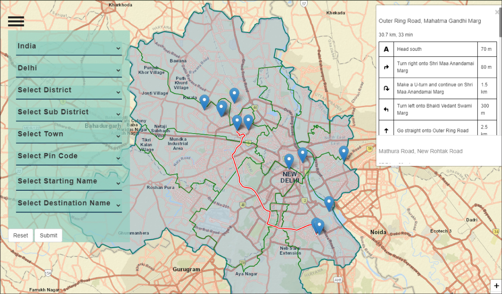Select the easternmost marker near North East district
Viewport: 502px width, 294px height.
(343, 153)
